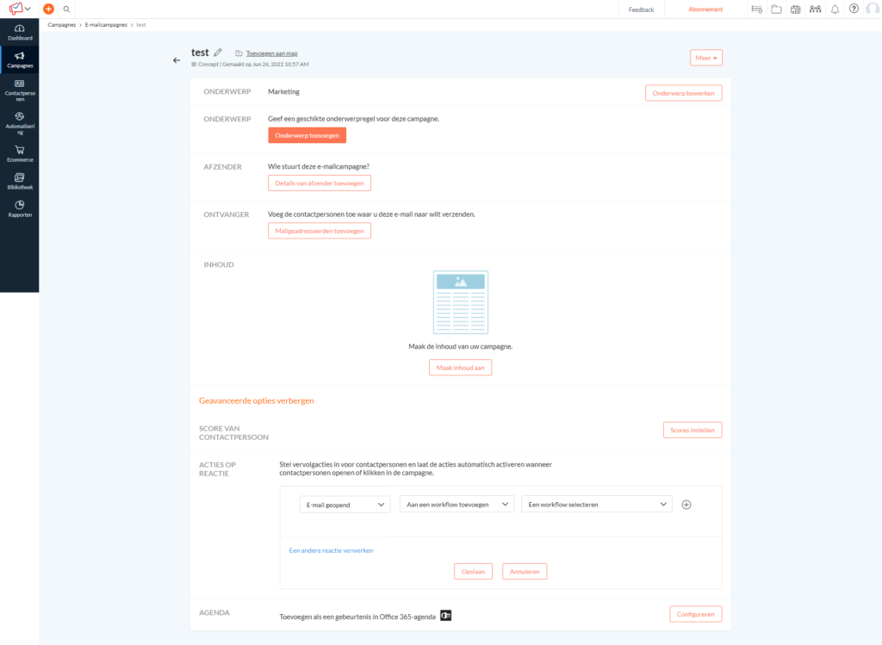This screenshot has height=645, width=882.
Task: Click the list settings icon in top bar
Action: click(x=756, y=9)
